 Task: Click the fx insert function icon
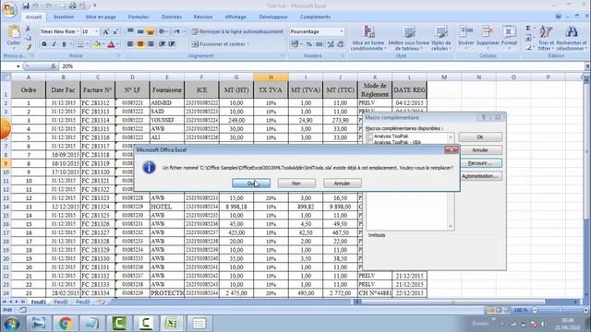click(54, 66)
